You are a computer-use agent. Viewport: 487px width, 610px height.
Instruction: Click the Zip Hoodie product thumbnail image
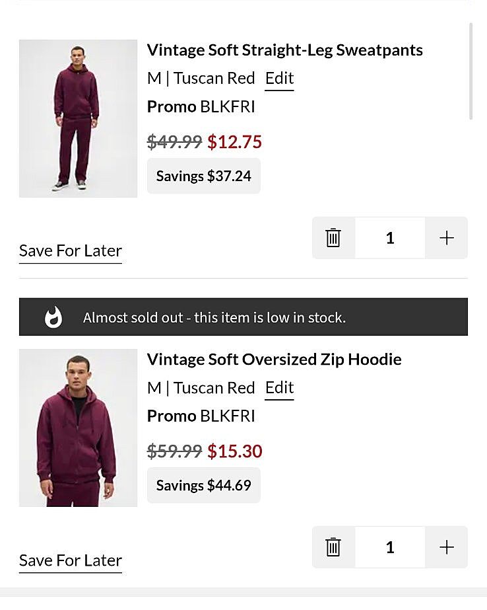78,428
